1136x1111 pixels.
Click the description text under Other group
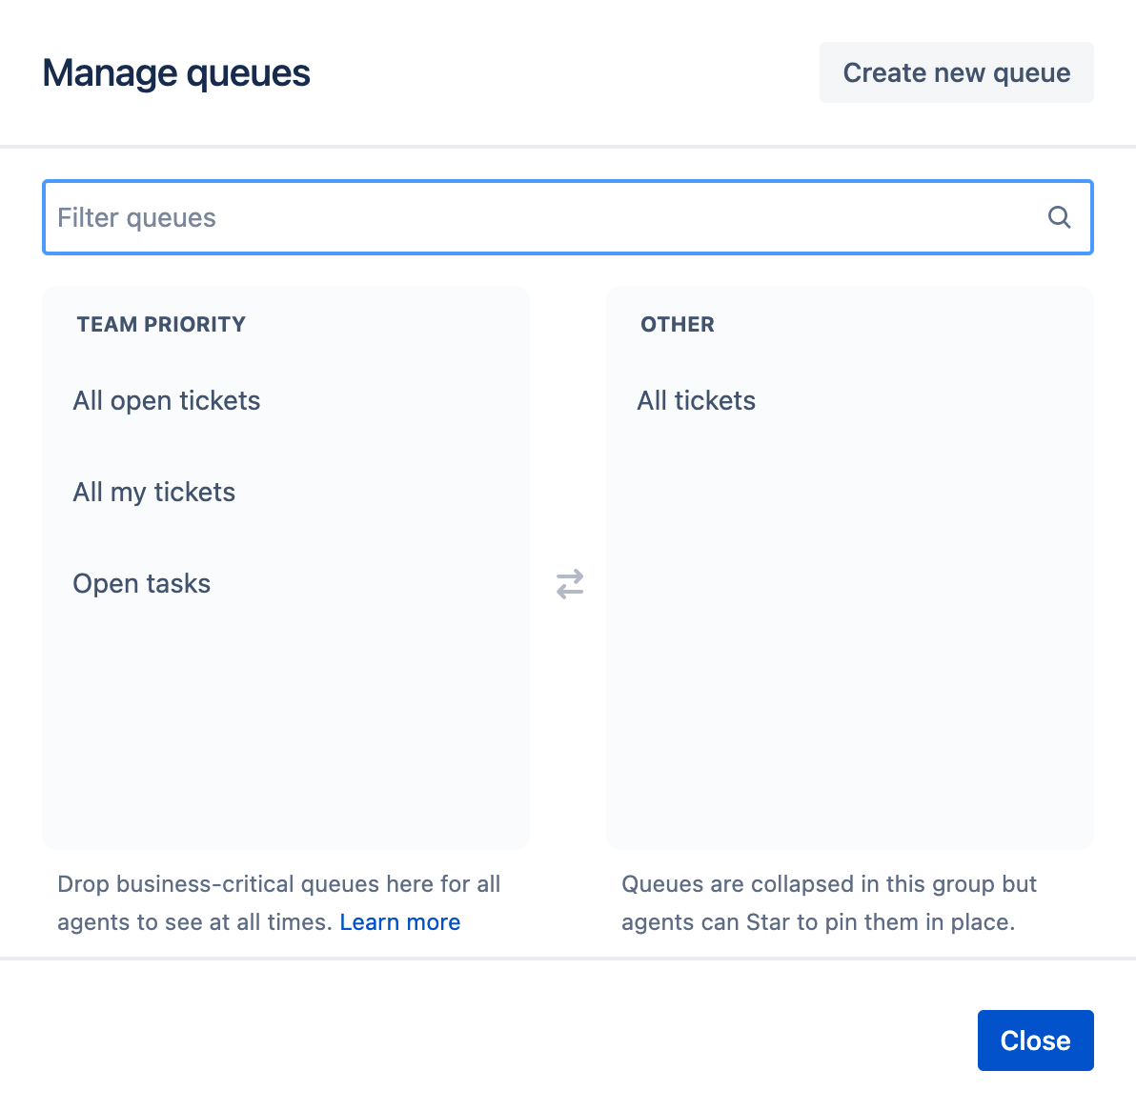pyautogui.click(x=828, y=902)
